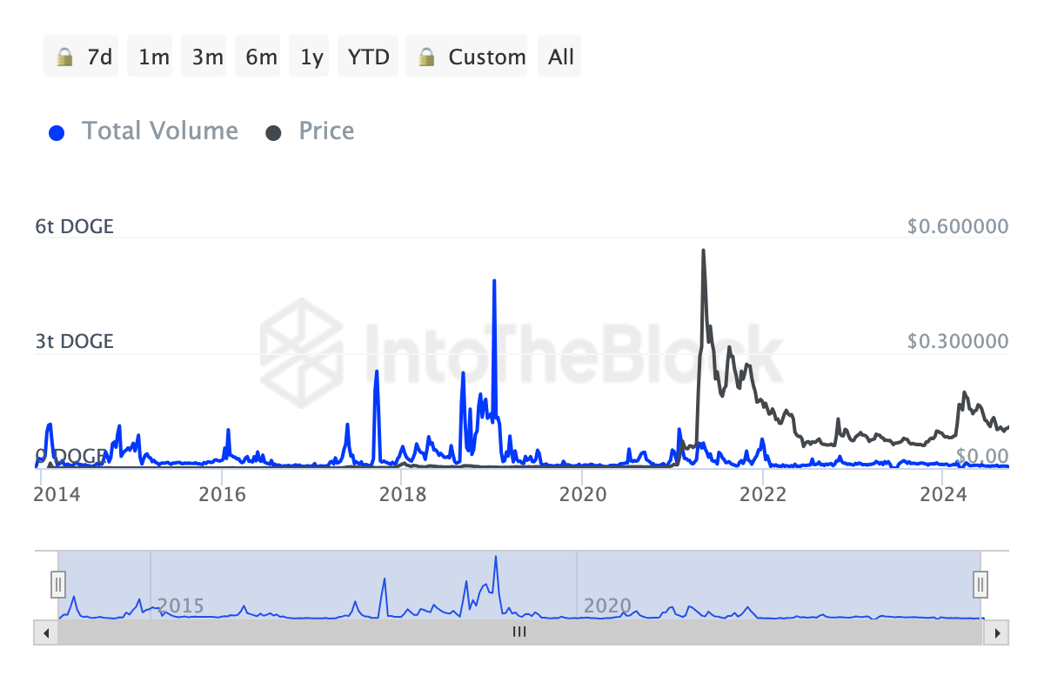Screen dimensions: 1044x696
Task: Select the 1m time range
Action: [154, 57]
